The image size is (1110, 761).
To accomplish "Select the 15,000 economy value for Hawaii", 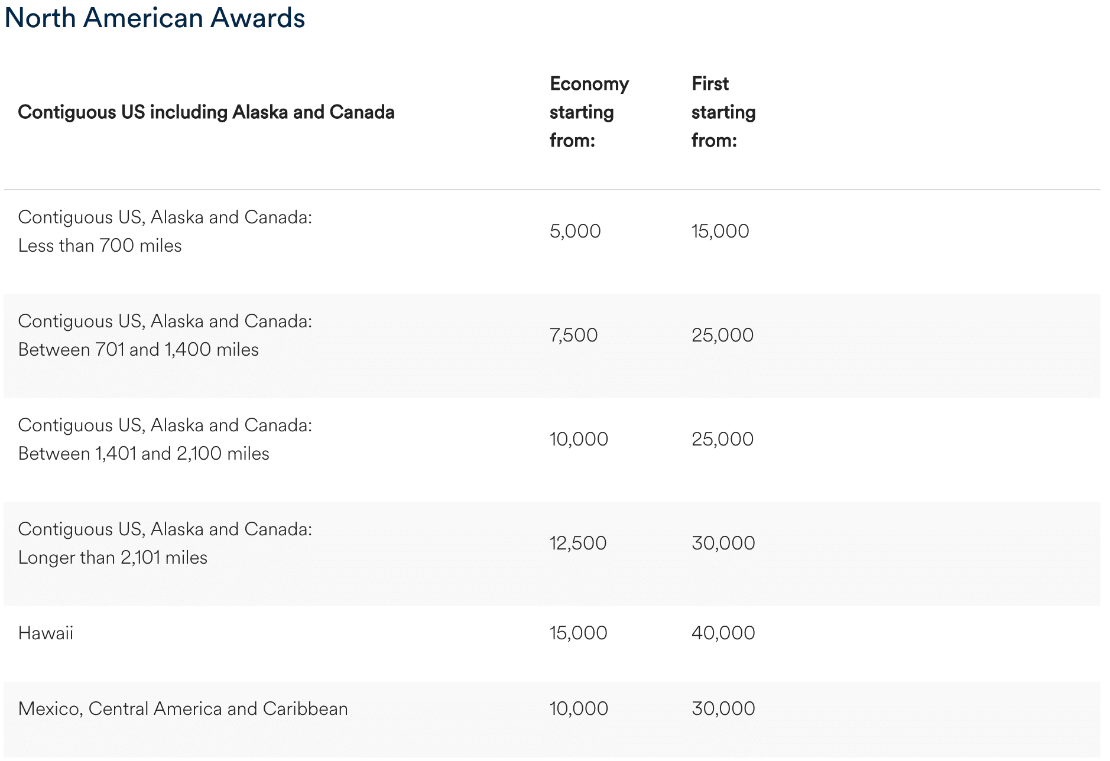I will [578, 633].
